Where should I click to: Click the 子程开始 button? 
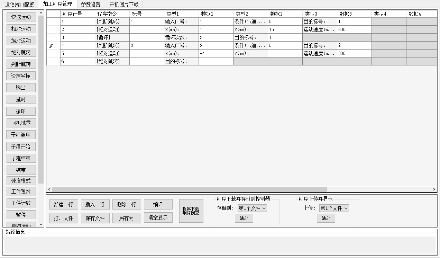(x=21, y=146)
